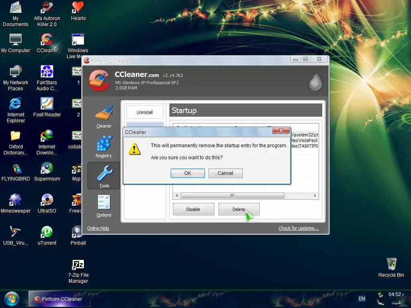Select the Windows Live Messenger shortcut
The width and height of the screenshot is (411, 308).
77,46
